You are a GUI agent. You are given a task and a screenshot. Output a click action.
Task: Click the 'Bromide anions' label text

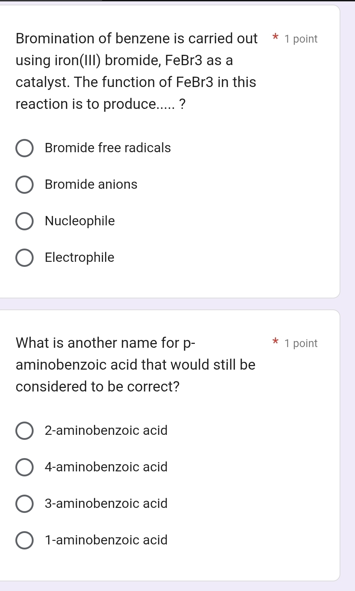coord(91,184)
